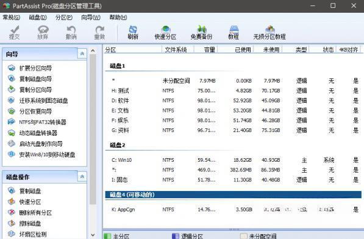This screenshot has height=239, width=364.
Task: Click the 4KB对齐 column header
Action: point(349,49)
